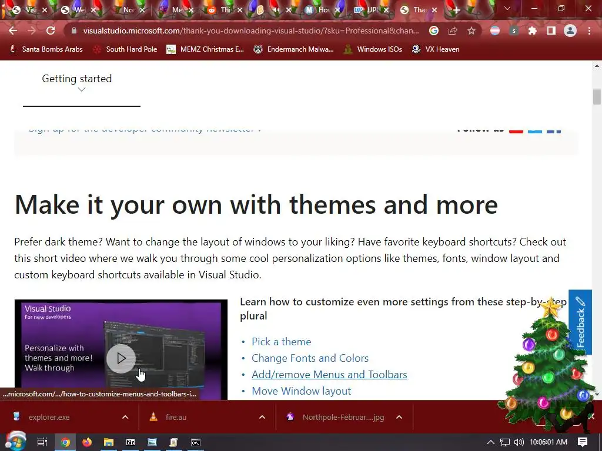Expand options for explorer.exe download
The height and width of the screenshot is (451, 602).
125,417
